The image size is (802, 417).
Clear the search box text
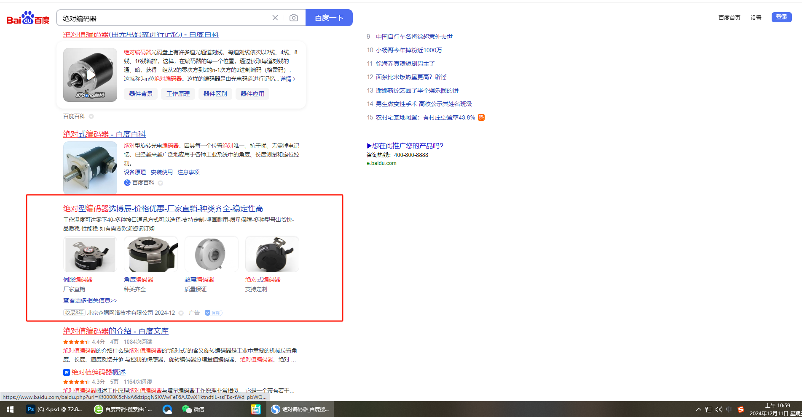(275, 18)
